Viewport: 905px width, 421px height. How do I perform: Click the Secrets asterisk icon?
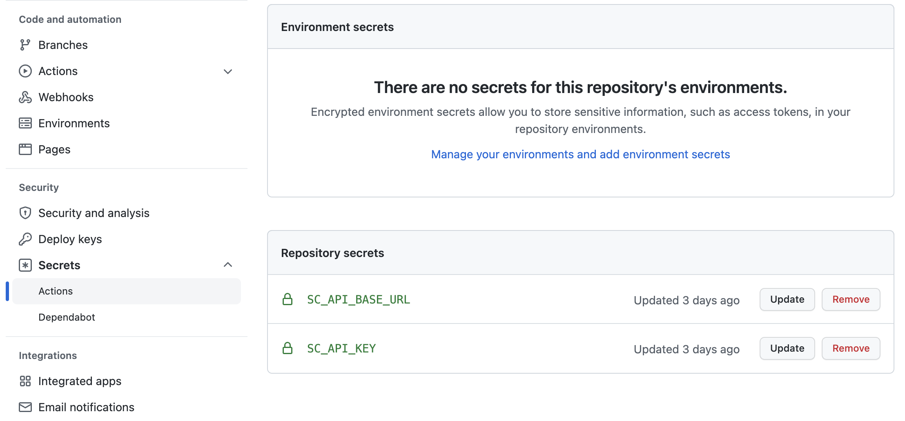pyautogui.click(x=25, y=265)
